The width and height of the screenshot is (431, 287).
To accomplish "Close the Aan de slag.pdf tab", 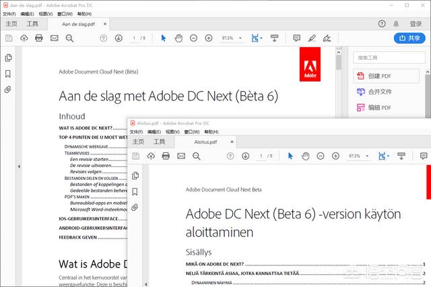I will (105, 24).
